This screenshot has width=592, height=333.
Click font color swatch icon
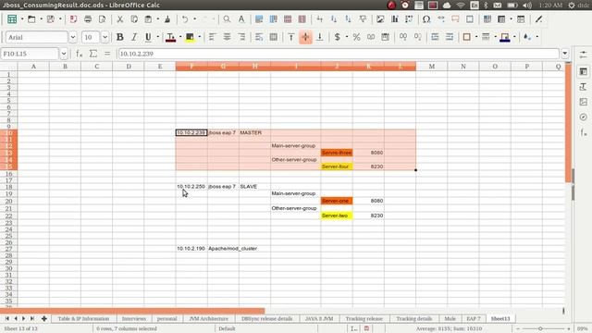tap(170, 37)
